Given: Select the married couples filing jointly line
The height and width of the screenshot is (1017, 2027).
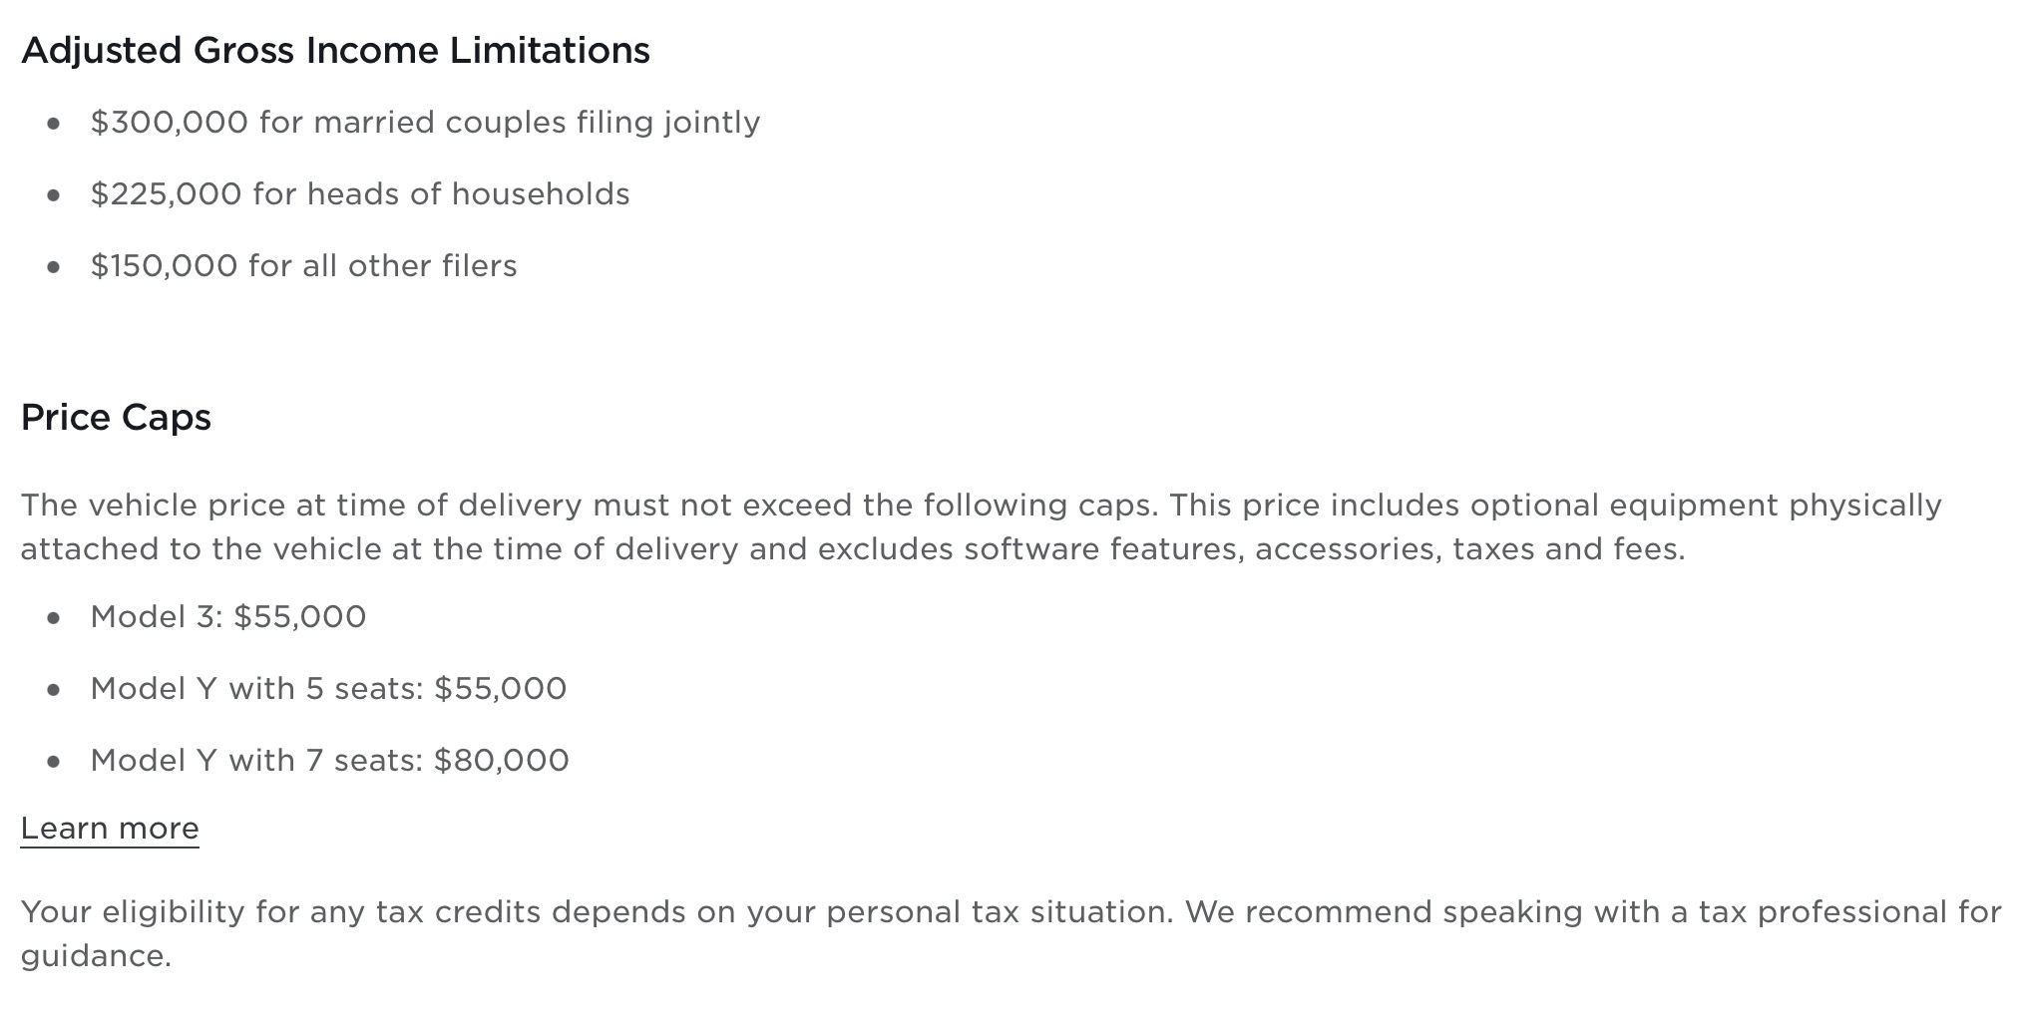Looking at the screenshot, I should [425, 122].
